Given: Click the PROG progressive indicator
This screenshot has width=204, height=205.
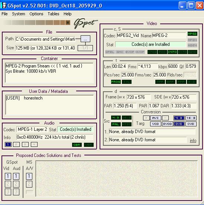Looking at the screenshot, I should click(x=116, y=82).
